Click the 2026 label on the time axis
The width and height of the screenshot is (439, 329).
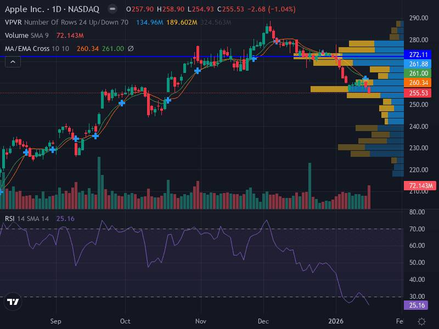coord(336,321)
